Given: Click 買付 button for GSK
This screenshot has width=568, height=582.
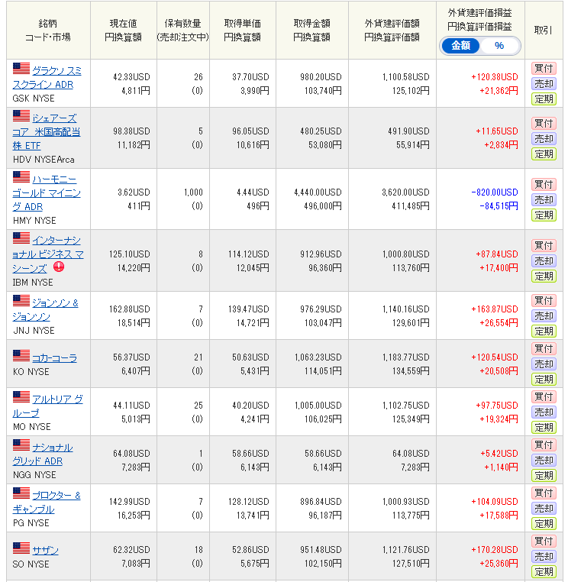Looking at the screenshot, I should click(x=544, y=68).
